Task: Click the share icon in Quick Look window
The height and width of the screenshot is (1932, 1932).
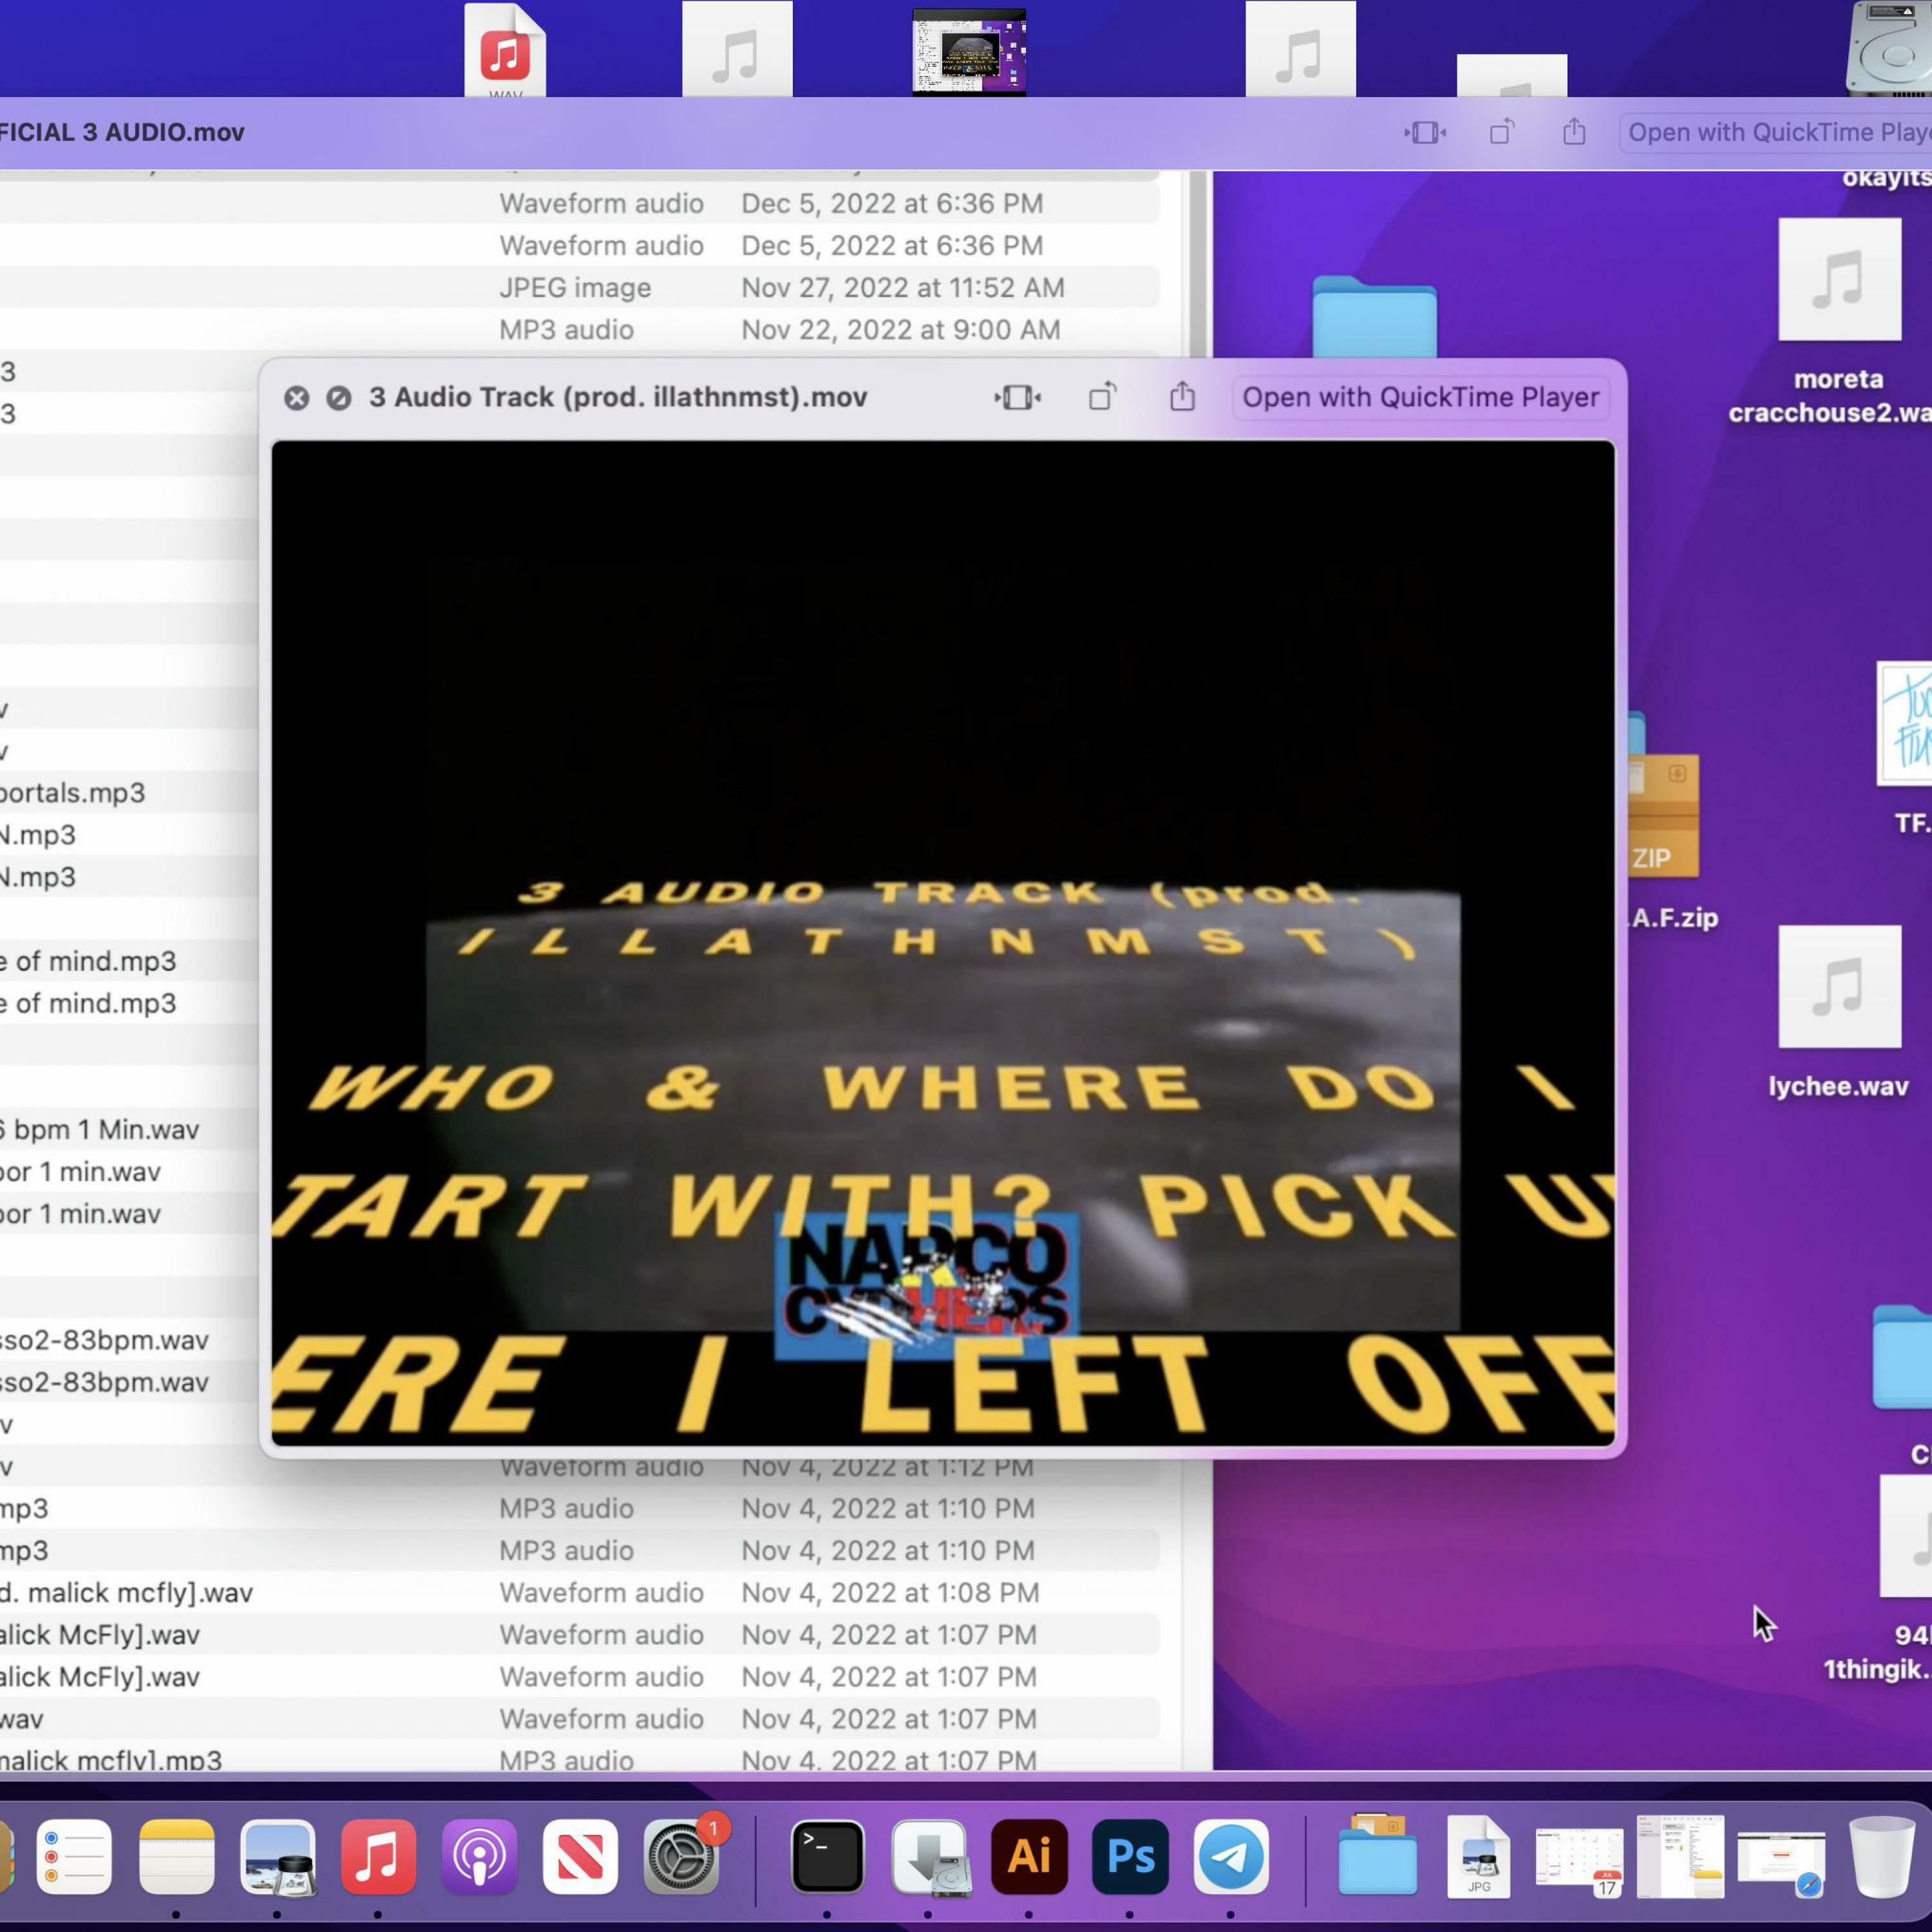Action: (x=1182, y=397)
